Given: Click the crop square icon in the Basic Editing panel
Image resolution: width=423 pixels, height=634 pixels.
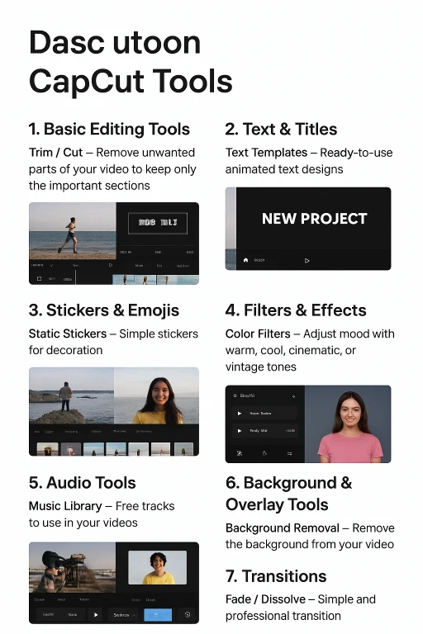Looking at the screenshot, I should tap(40, 279).
